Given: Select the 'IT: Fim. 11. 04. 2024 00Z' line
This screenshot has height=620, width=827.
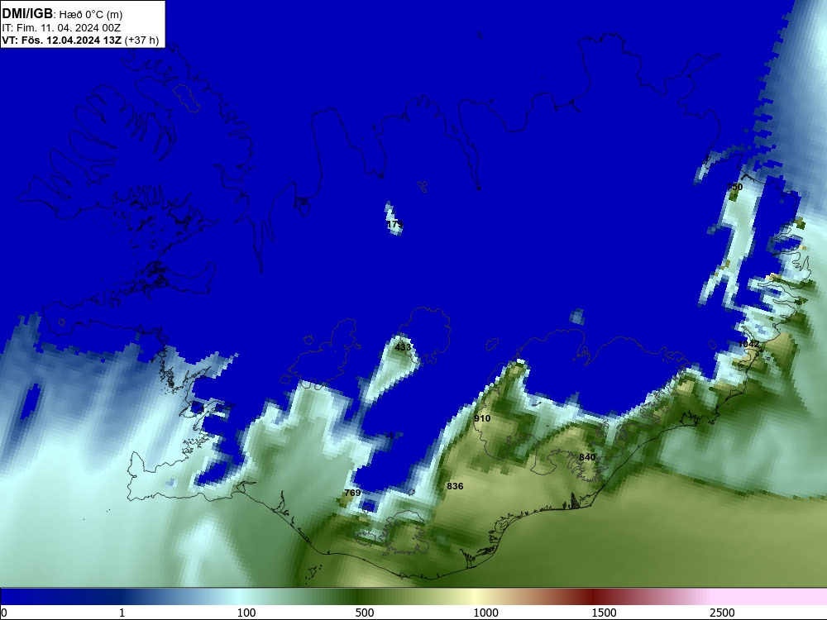Looking at the screenshot, I should pos(61,28).
